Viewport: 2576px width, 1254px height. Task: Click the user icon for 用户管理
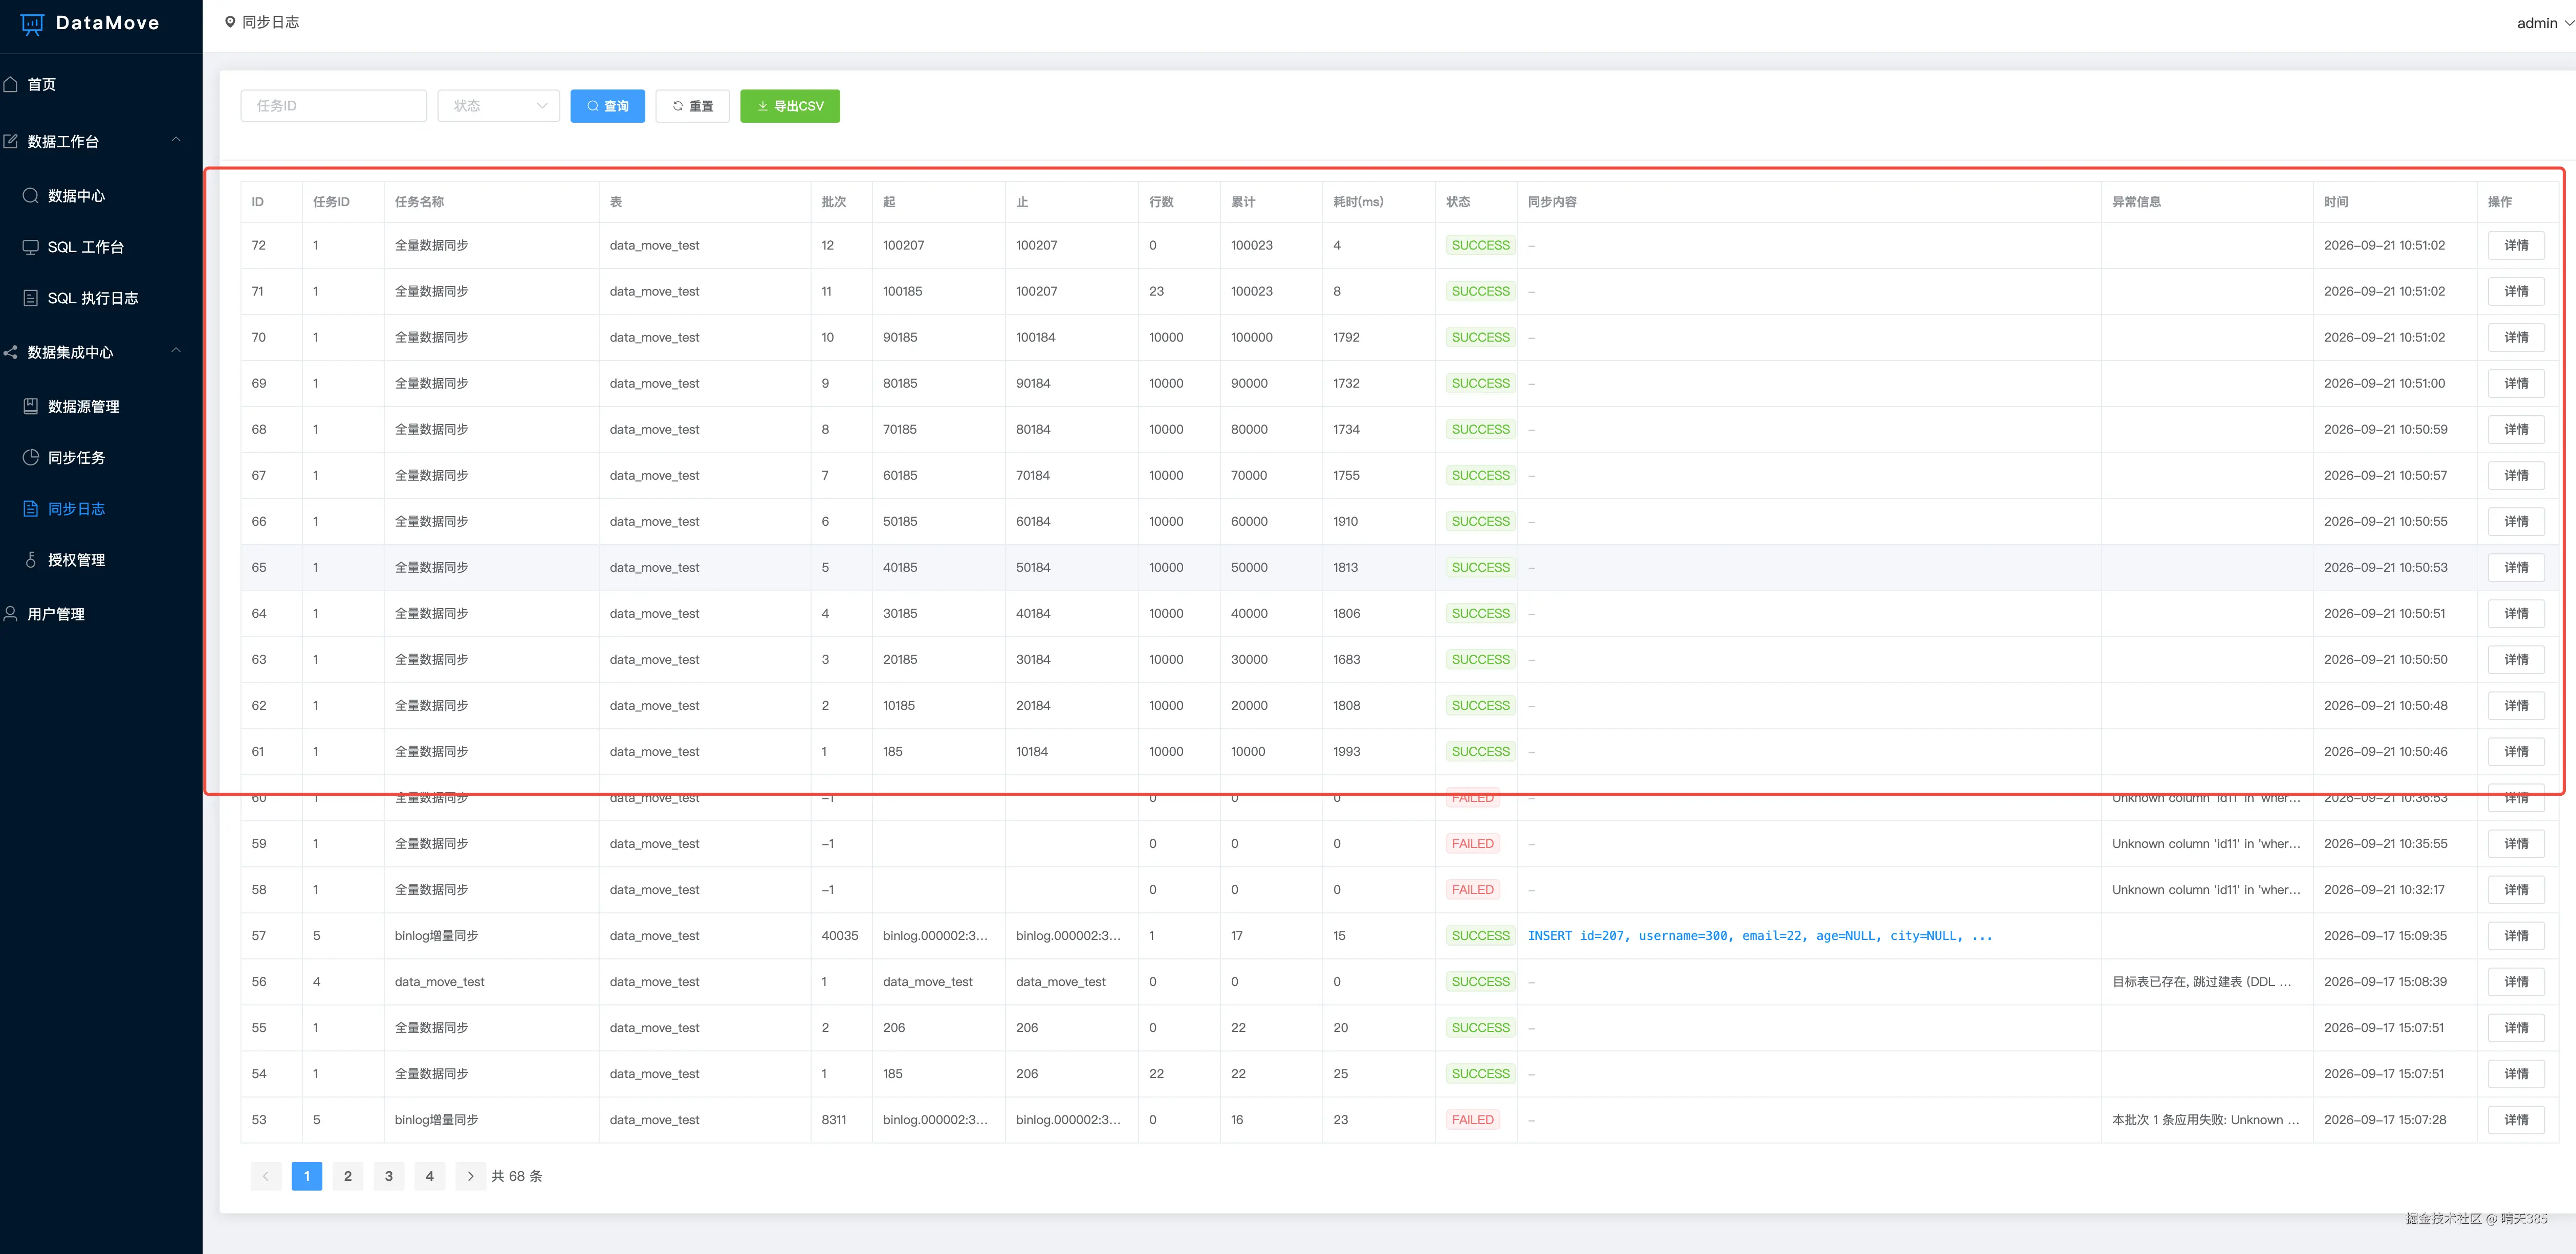tap(11, 614)
